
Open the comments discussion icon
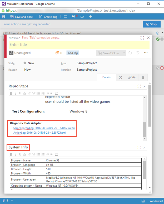pos(57,53)
